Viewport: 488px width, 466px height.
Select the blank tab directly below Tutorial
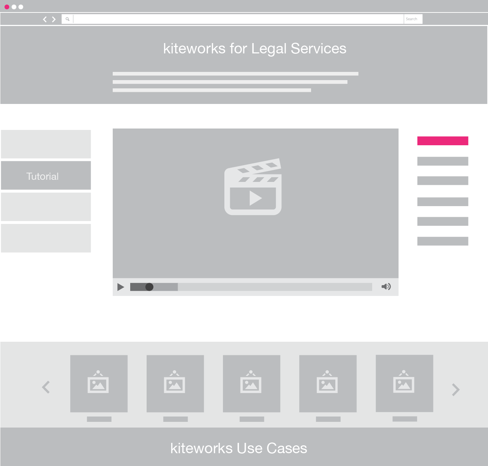tap(46, 207)
